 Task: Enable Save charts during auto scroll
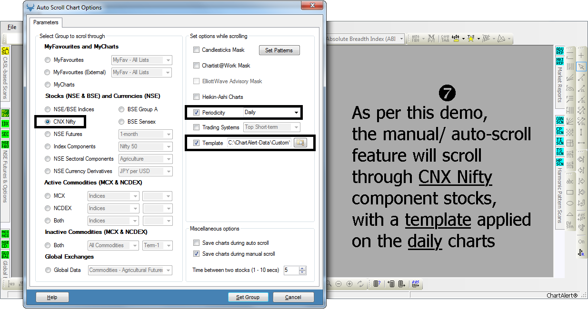point(197,243)
